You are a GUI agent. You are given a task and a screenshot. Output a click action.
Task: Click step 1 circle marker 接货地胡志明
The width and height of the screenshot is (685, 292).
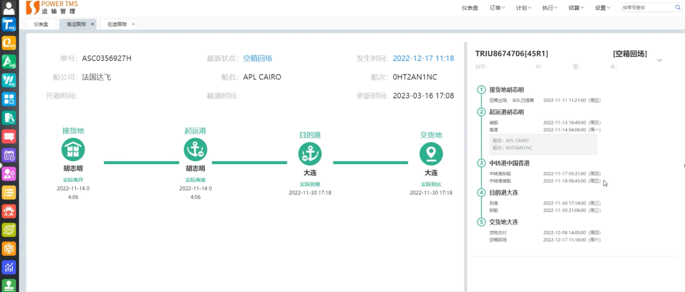pyautogui.click(x=481, y=90)
